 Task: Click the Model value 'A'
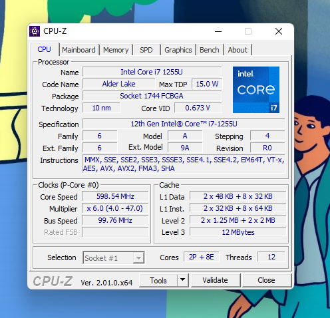(x=185, y=136)
